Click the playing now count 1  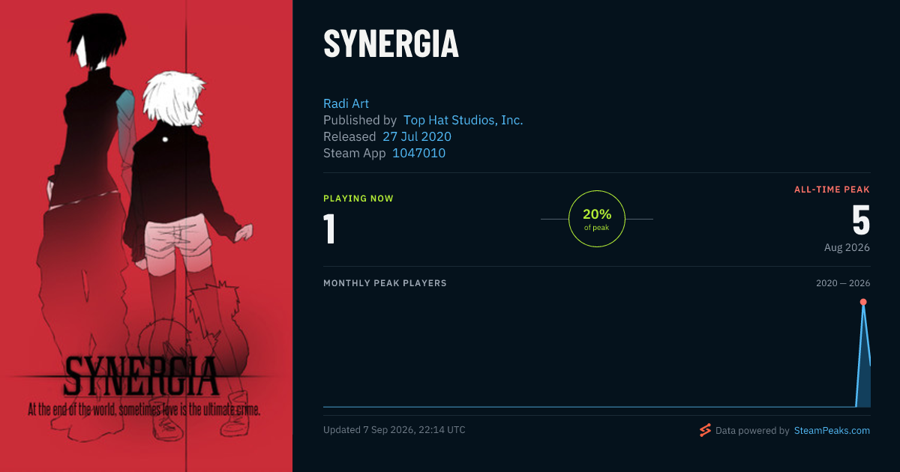pyautogui.click(x=329, y=229)
